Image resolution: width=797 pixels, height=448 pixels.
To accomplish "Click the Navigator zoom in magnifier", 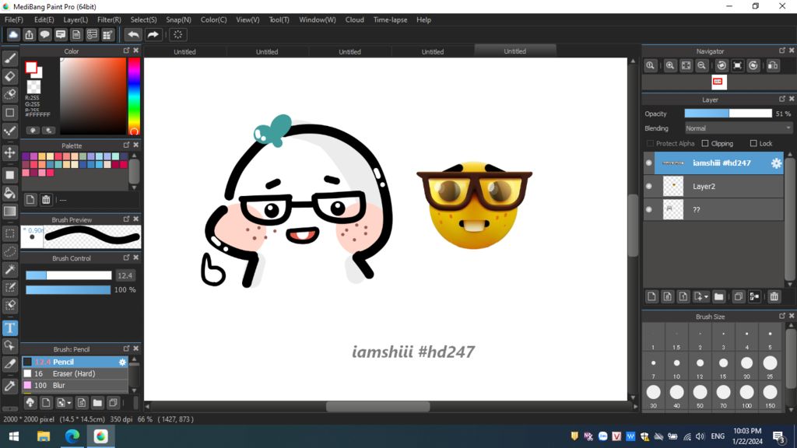I will pyautogui.click(x=670, y=65).
